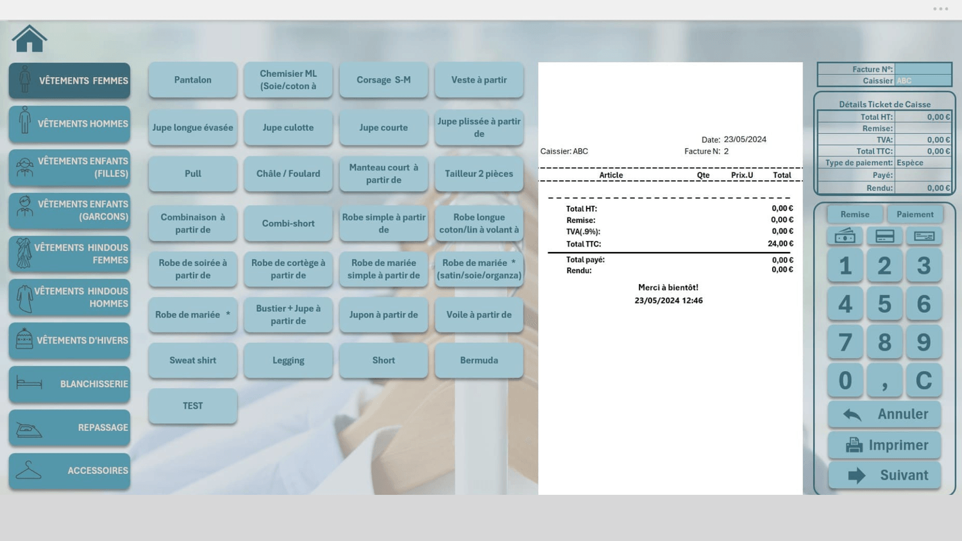Tap digit 1 on the keypad

pyautogui.click(x=845, y=265)
